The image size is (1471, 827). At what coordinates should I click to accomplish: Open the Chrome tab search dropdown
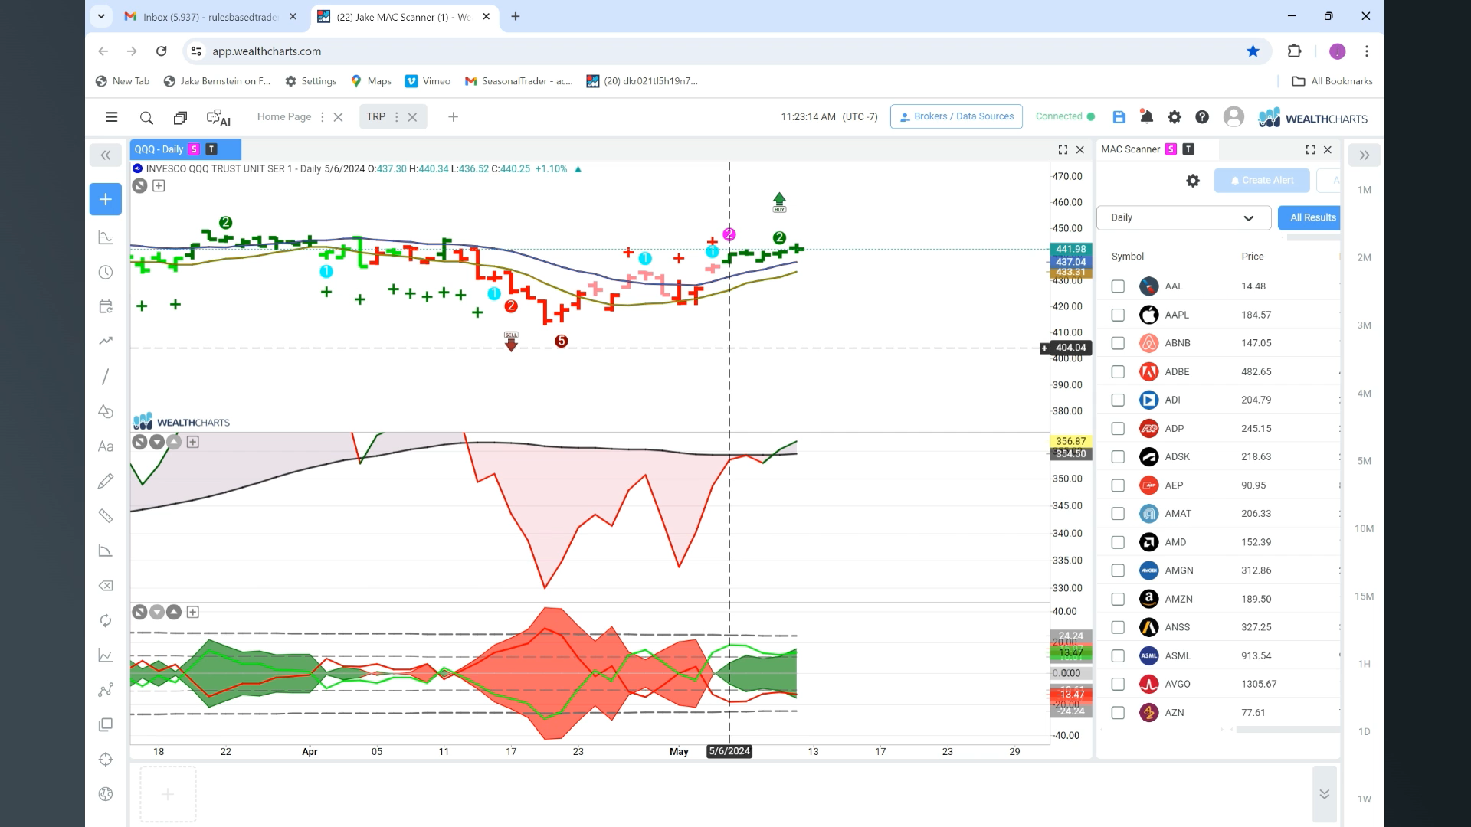101,16
